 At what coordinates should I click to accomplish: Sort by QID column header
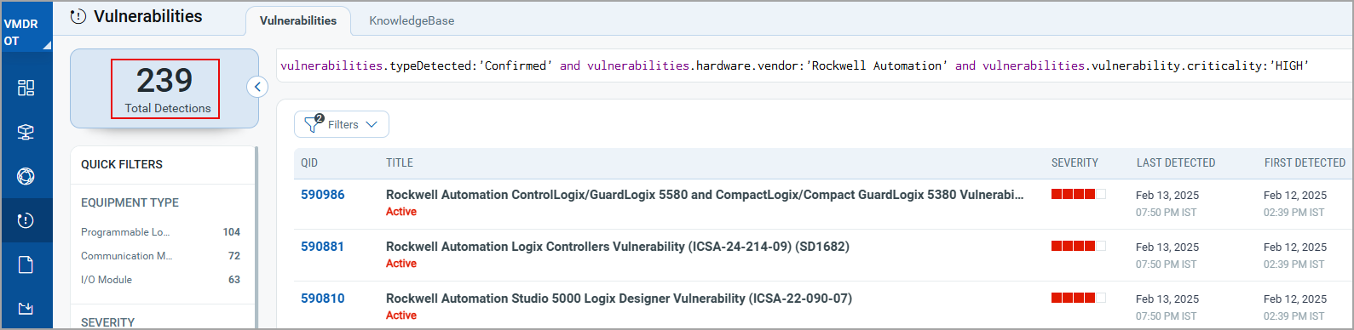click(x=309, y=162)
